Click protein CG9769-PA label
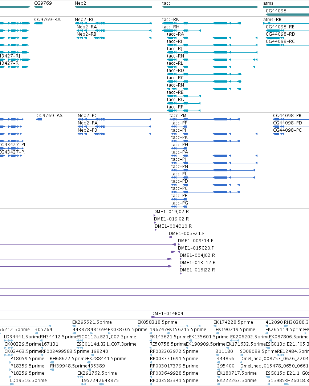Image resolution: width=309 pixels, height=386 pixels. 49,115
